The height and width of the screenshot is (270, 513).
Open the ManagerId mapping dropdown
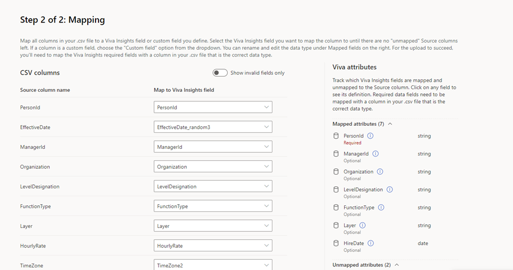click(x=213, y=147)
